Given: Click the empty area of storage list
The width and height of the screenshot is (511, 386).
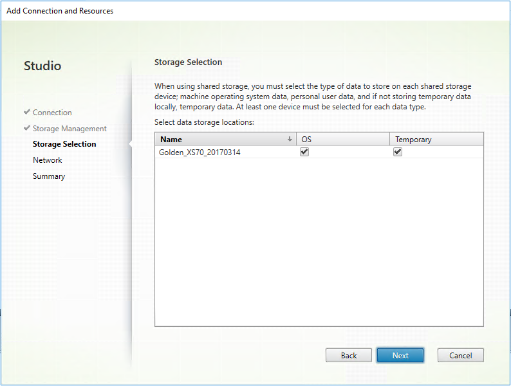Looking at the screenshot, I should (x=319, y=244).
